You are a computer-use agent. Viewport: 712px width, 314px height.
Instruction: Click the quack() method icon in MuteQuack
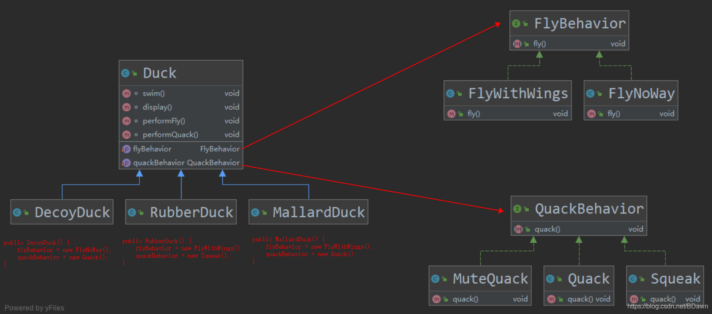point(437,299)
